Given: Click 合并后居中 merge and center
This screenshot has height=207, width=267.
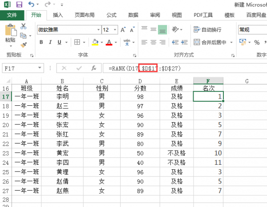Looking at the screenshot, I should point(210,42).
